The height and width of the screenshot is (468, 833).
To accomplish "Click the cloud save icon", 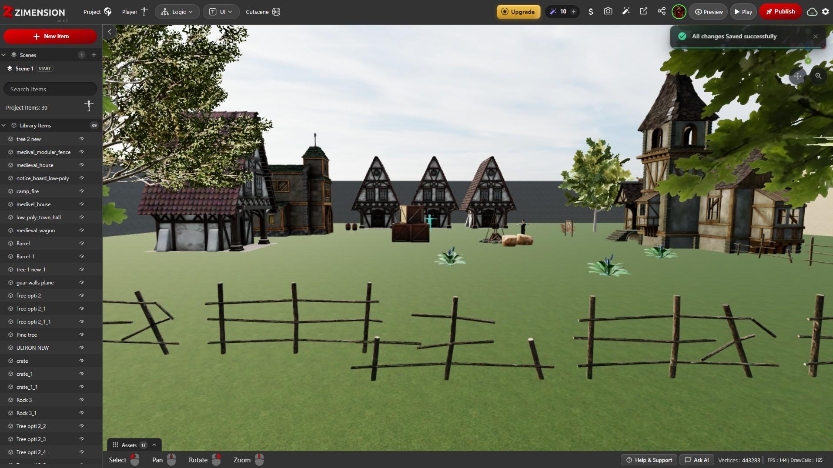I will pyautogui.click(x=812, y=12).
